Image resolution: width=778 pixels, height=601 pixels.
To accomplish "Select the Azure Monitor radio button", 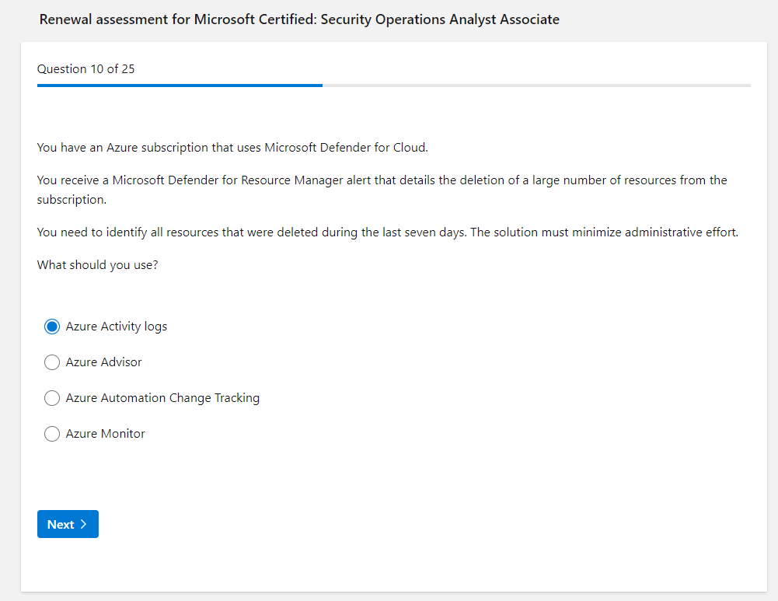I will tap(52, 434).
